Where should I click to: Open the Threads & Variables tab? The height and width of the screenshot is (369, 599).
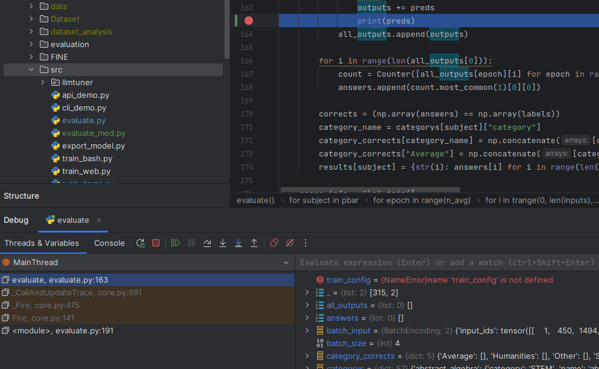(42, 243)
